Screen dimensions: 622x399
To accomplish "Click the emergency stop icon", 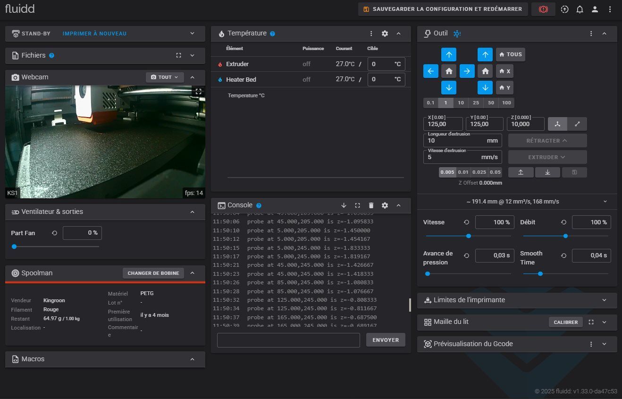I will [x=543, y=9].
